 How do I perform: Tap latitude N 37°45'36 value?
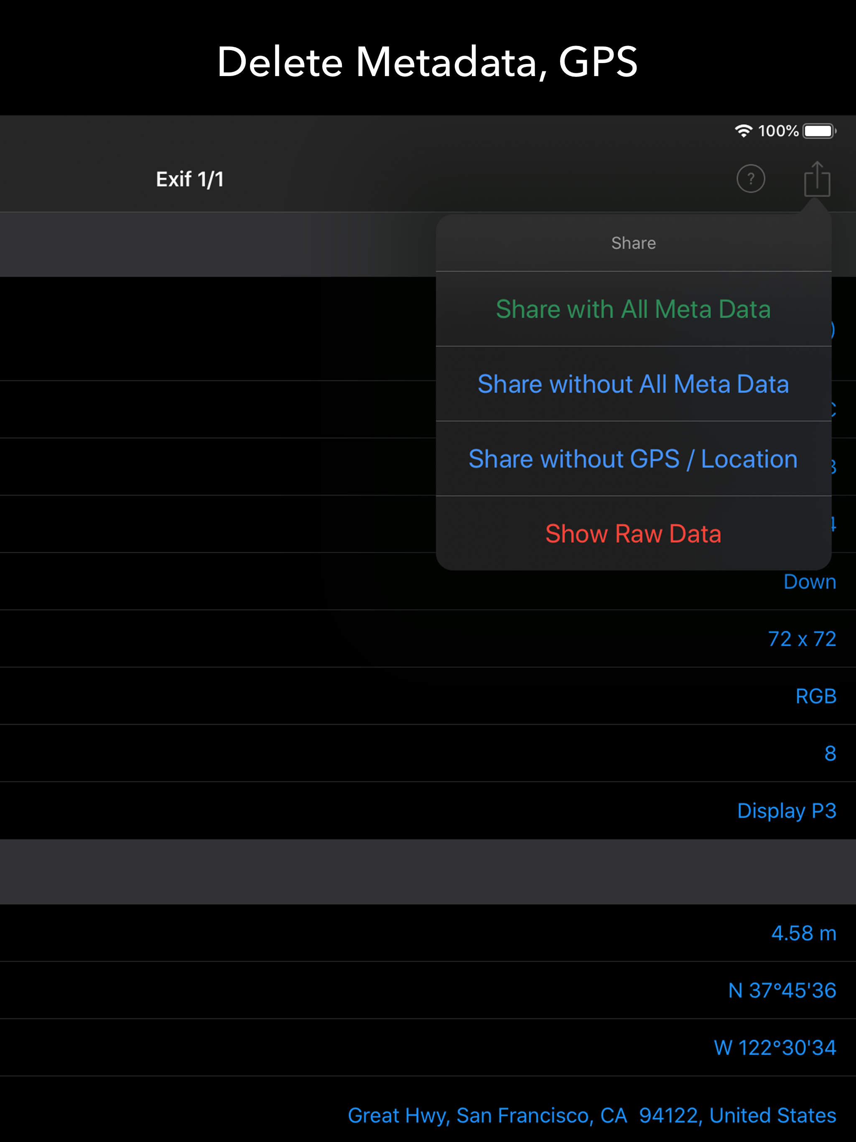click(782, 991)
